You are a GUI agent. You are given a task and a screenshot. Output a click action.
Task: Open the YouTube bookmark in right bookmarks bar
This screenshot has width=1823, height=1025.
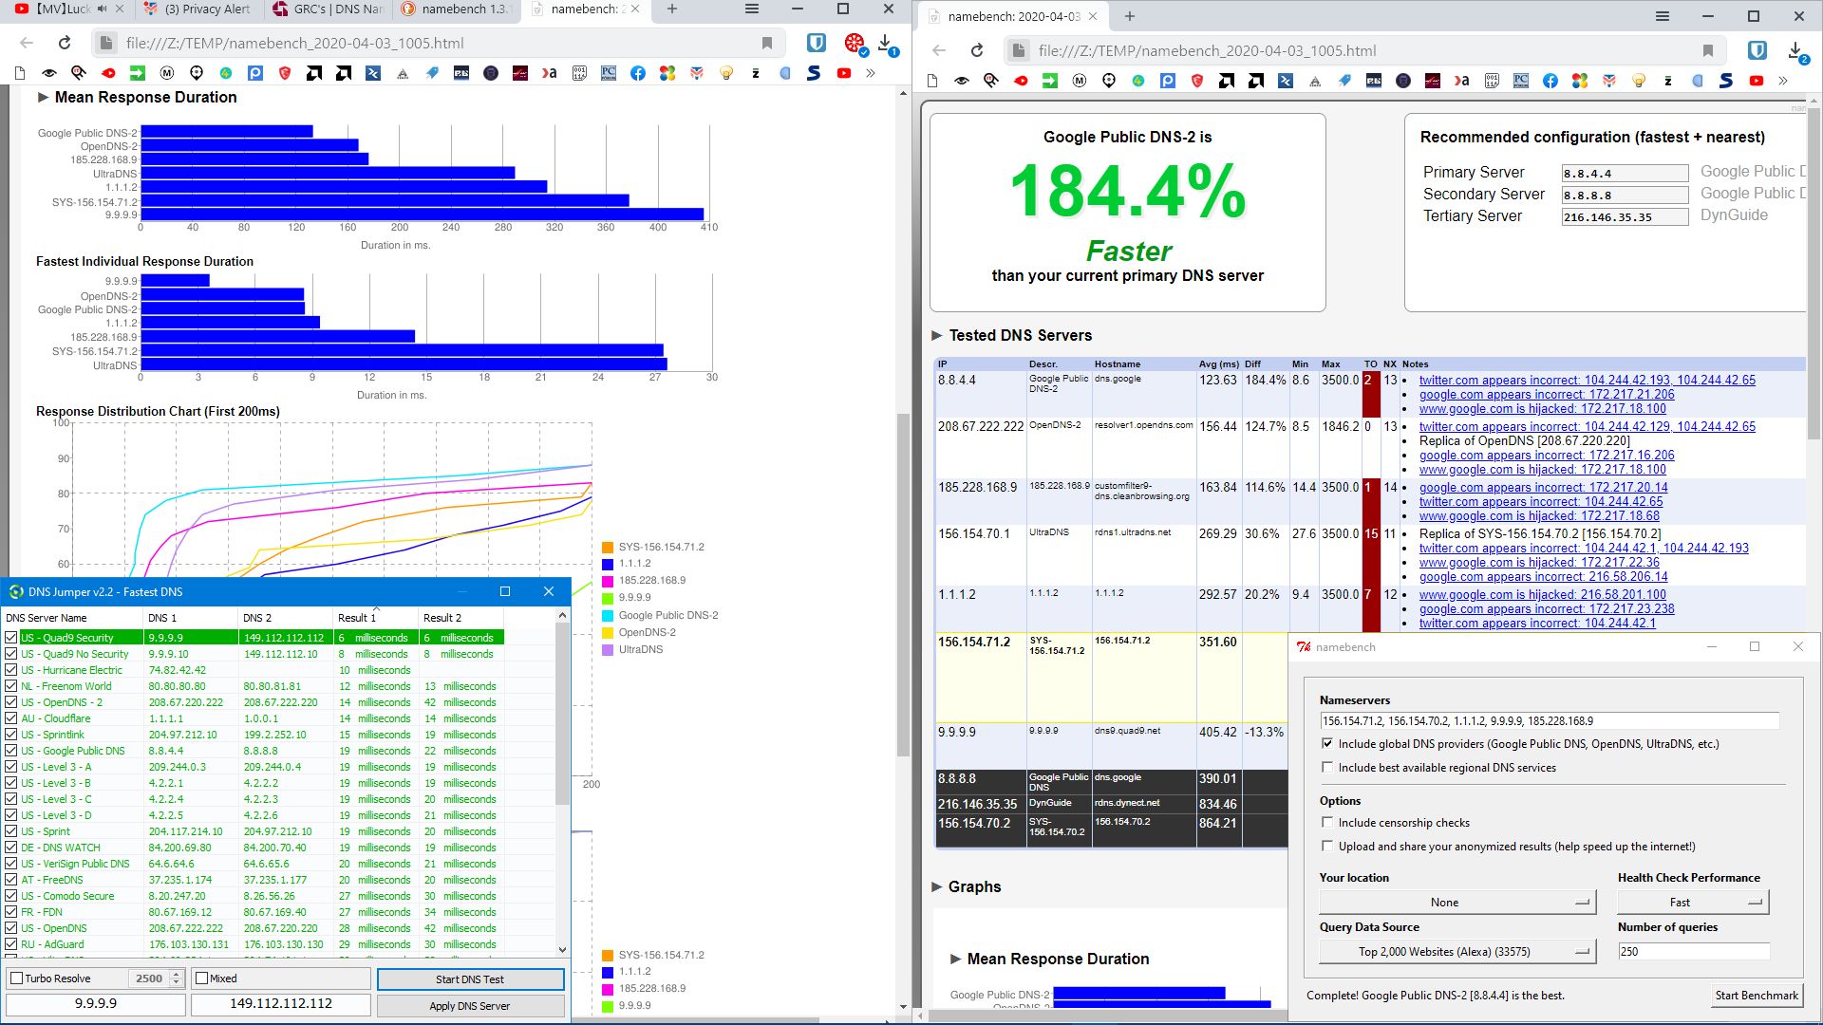(x=1757, y=81)
